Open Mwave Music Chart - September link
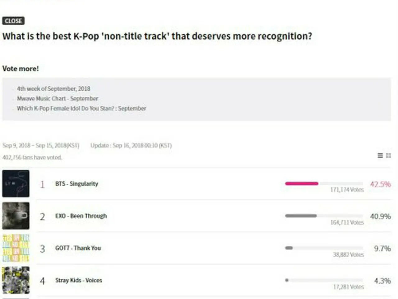 click(58, 98)
